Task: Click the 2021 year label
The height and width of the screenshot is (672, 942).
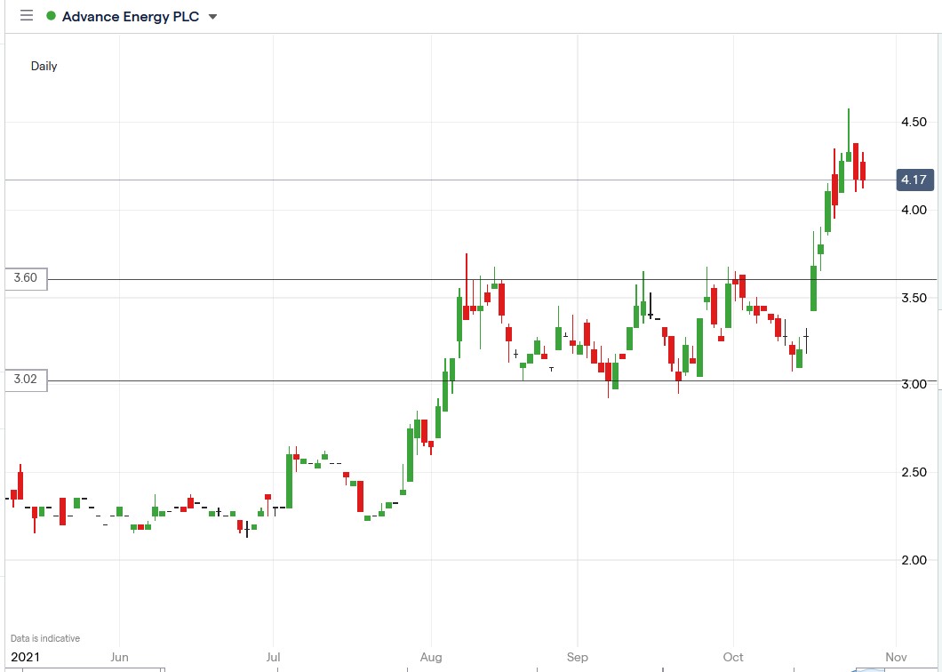Action: coord(25,657)
